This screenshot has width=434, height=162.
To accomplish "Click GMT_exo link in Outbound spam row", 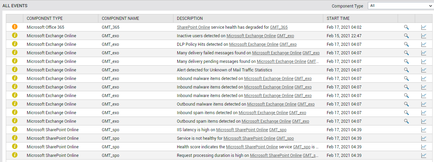I will tap(301, 121).
